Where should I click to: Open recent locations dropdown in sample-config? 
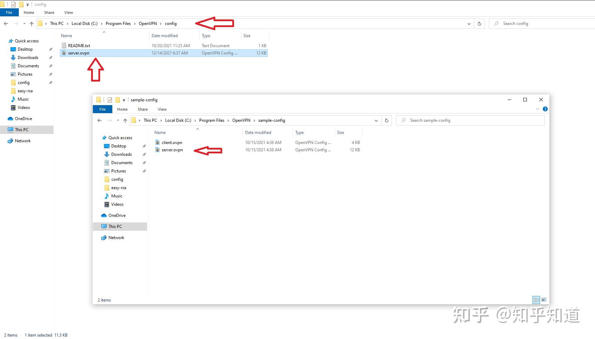click(118, 120)
